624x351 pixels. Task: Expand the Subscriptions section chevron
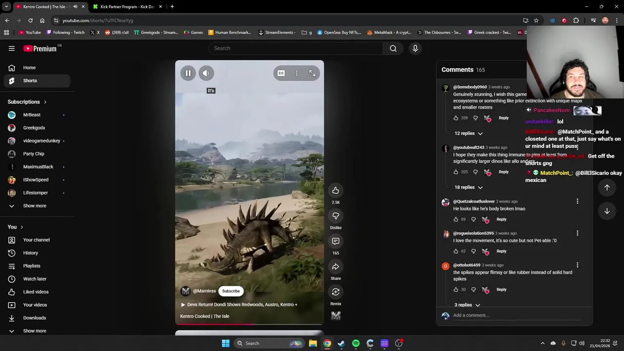(45, 102)
